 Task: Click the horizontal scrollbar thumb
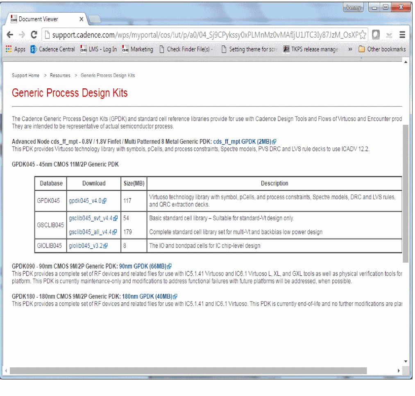tap(188, 371)
